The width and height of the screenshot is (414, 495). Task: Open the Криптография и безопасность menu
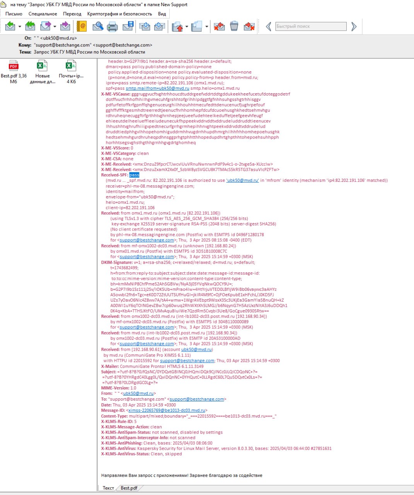click(119, 14)
